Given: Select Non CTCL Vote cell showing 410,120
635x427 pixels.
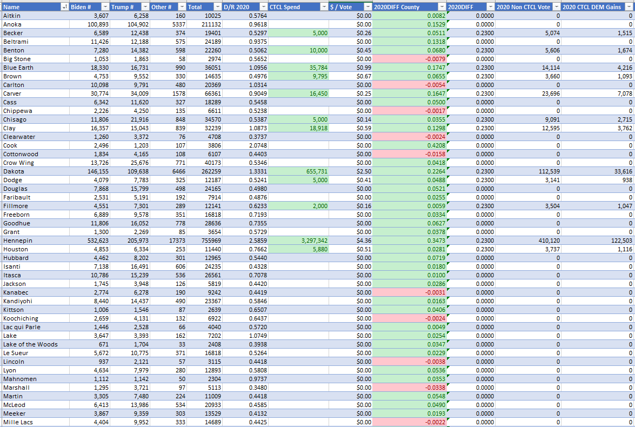Looking at the screenshot, I should [x=528, y=241].
